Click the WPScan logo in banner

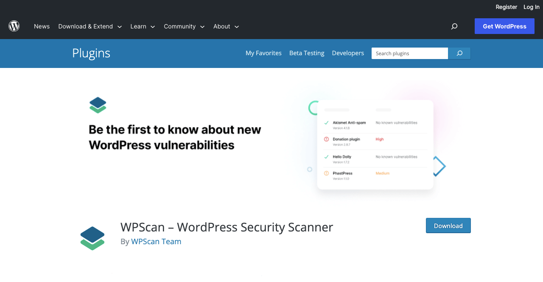pos(98,105)
